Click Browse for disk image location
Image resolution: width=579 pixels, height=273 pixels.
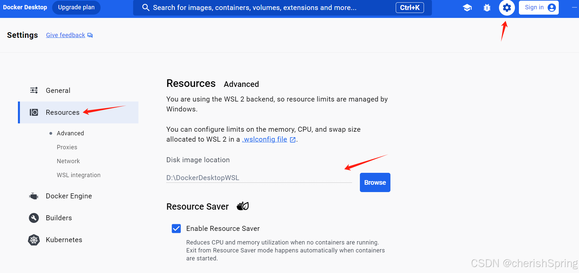375,182
